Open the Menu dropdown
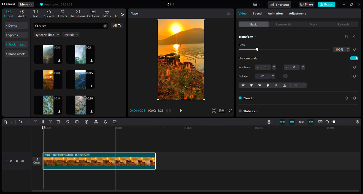Image resolution: width=363 pixels, height=194 pixels. pos(26,4)
